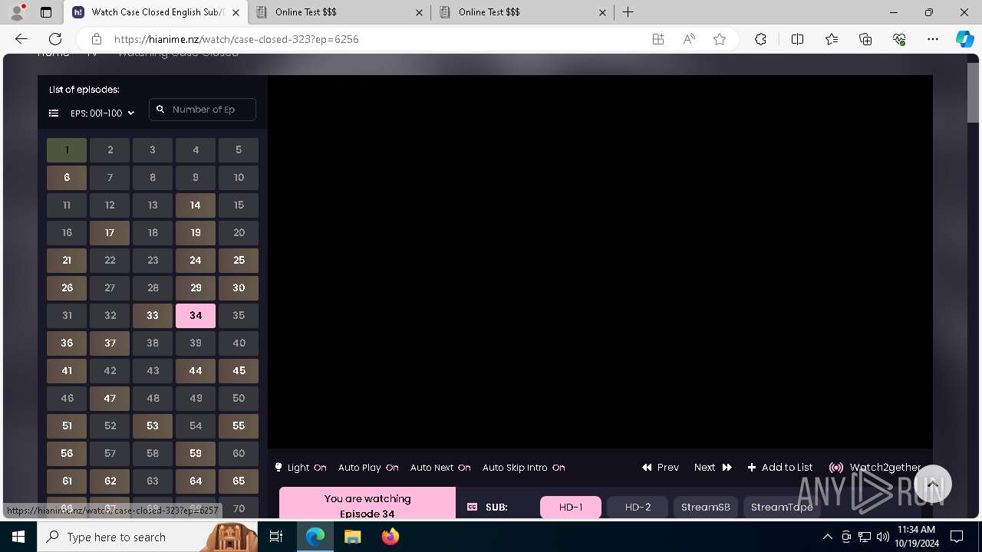Screen dimensions: 982x552
Task: Select episode 60
Action: pyautogui.click(x=239, y=453)
